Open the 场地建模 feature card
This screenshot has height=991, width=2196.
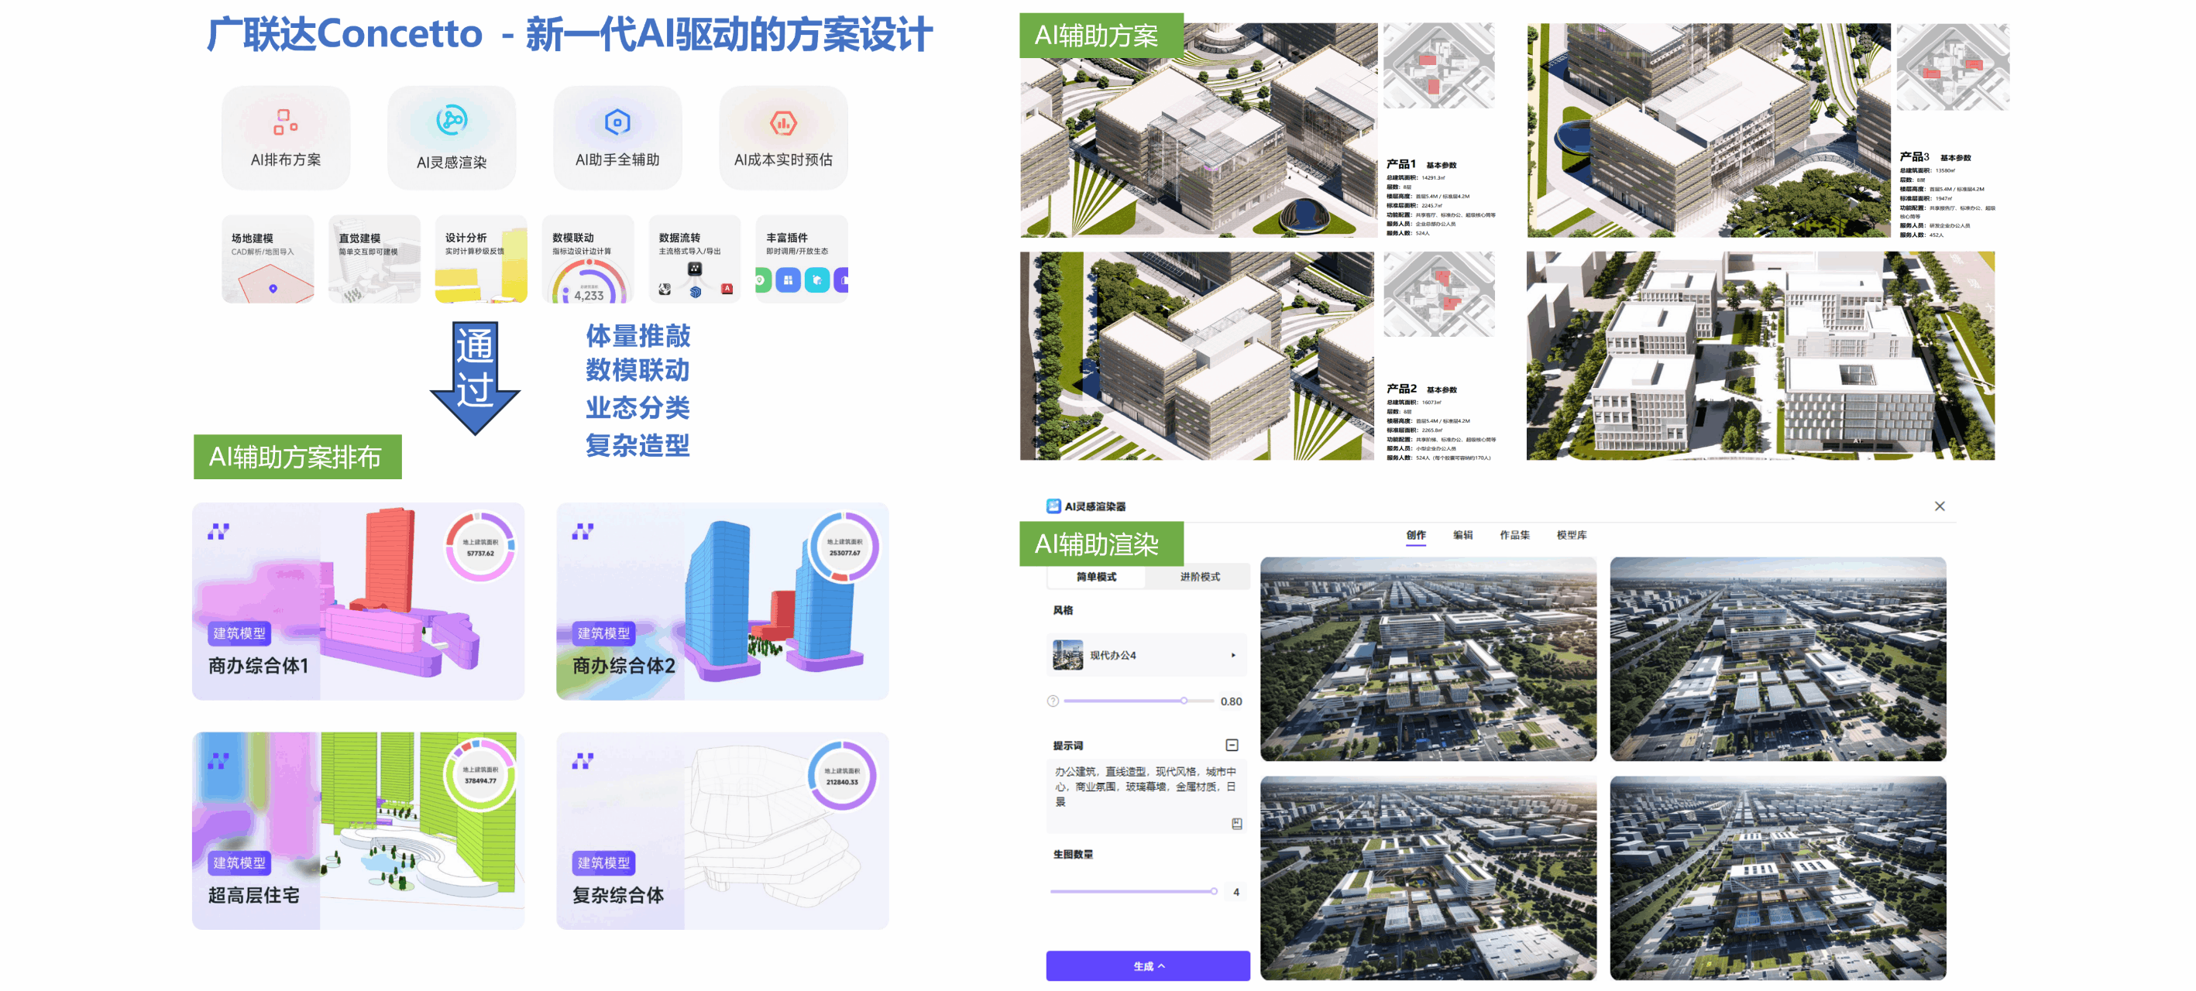[268, 259]
